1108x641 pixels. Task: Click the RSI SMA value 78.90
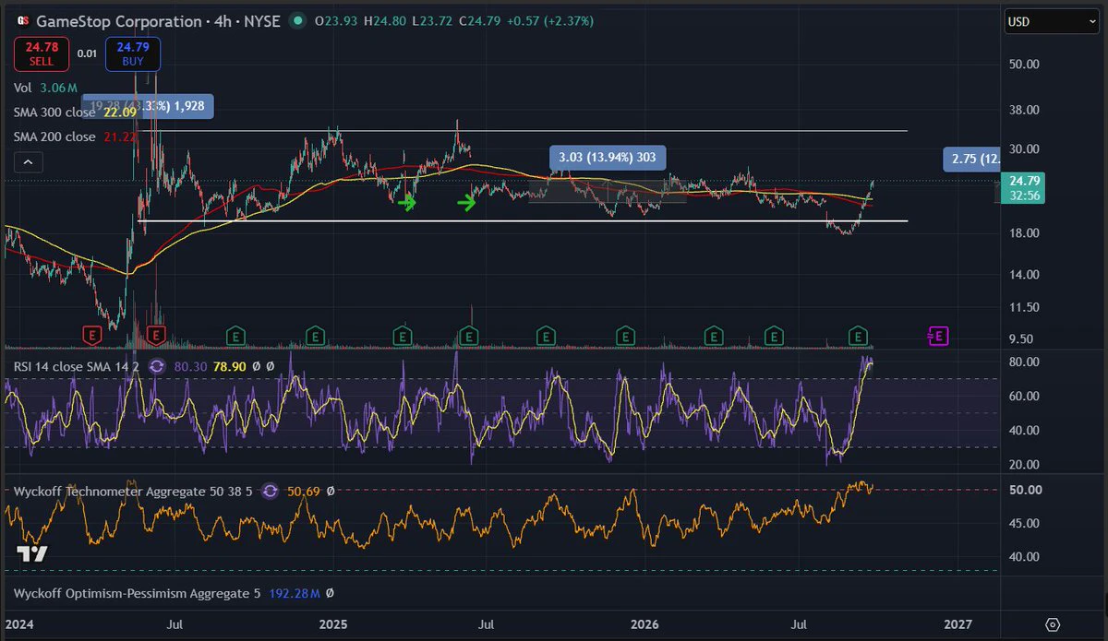pos(231,366)
